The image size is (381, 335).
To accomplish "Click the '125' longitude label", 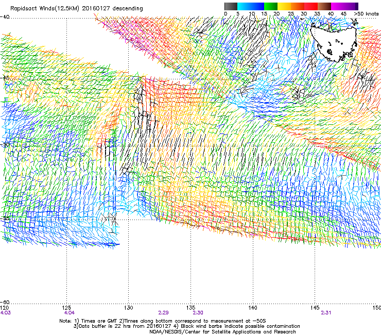I will coord(66,308).
